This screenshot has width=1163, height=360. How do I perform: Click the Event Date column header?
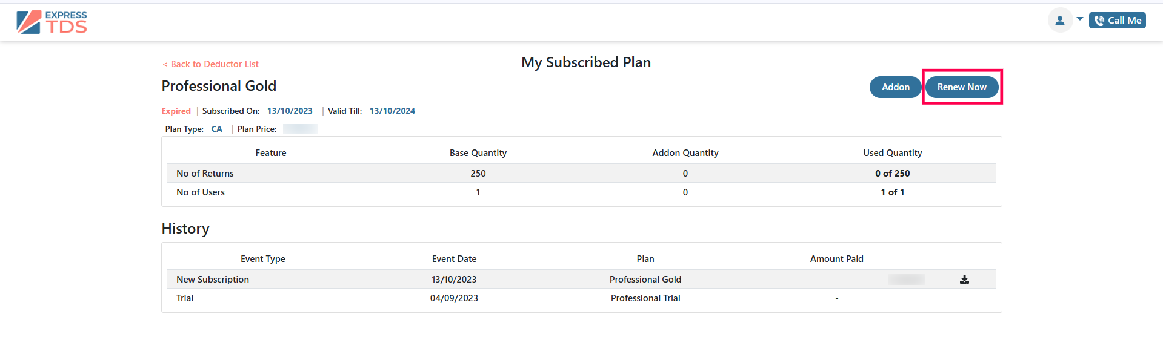click(454, 259)
